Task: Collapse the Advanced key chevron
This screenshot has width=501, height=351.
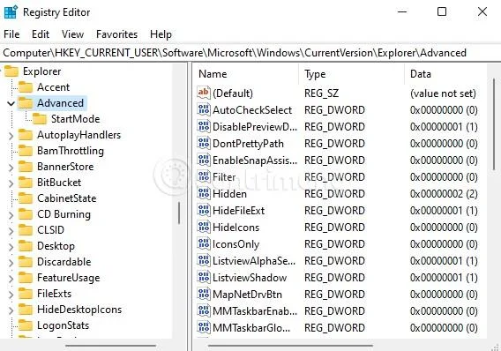Action: click(11, 103)
